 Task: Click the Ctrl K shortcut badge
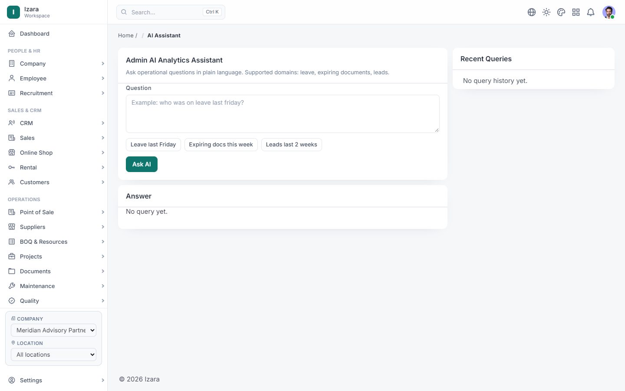[x=212, y=12]
